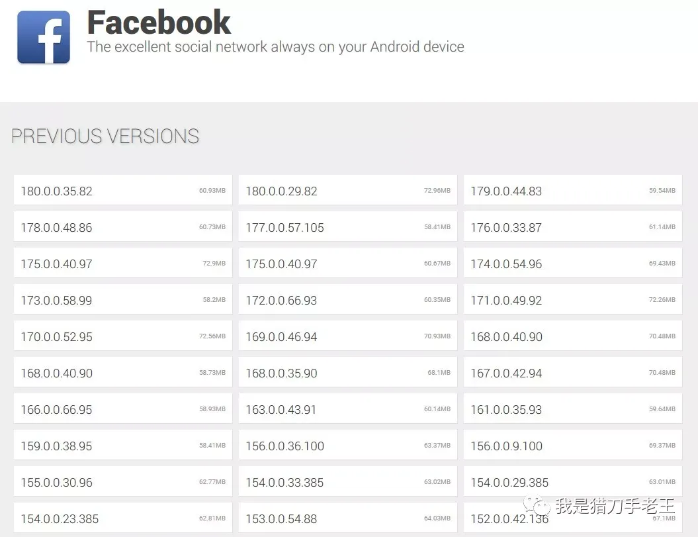Image resolution: width=698 pixels, height=537 pixels.
Task: Open 175.0.0.40.97 with 60.67MB size
Action: point(347,264)
